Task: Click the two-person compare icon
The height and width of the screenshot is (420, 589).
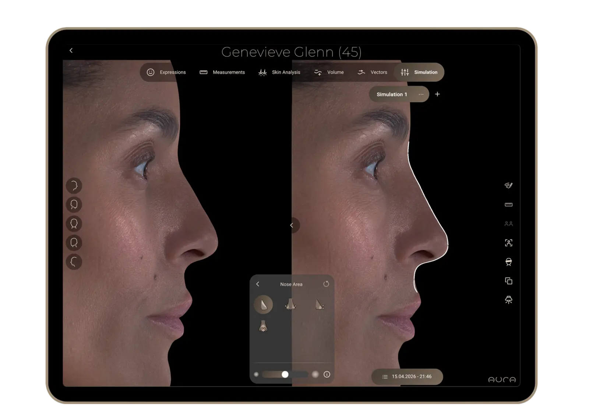Action: 508,224
